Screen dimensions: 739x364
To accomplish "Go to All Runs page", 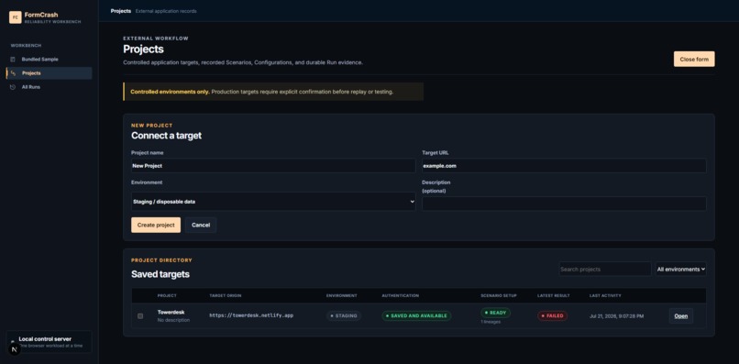I will [49, 87].
